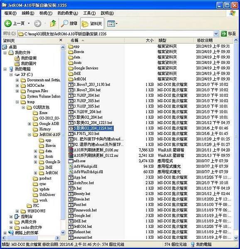This screenshot has width=240, height=249.
Task: Sort by the 大小 column header
Action: (x=140, y=40)
